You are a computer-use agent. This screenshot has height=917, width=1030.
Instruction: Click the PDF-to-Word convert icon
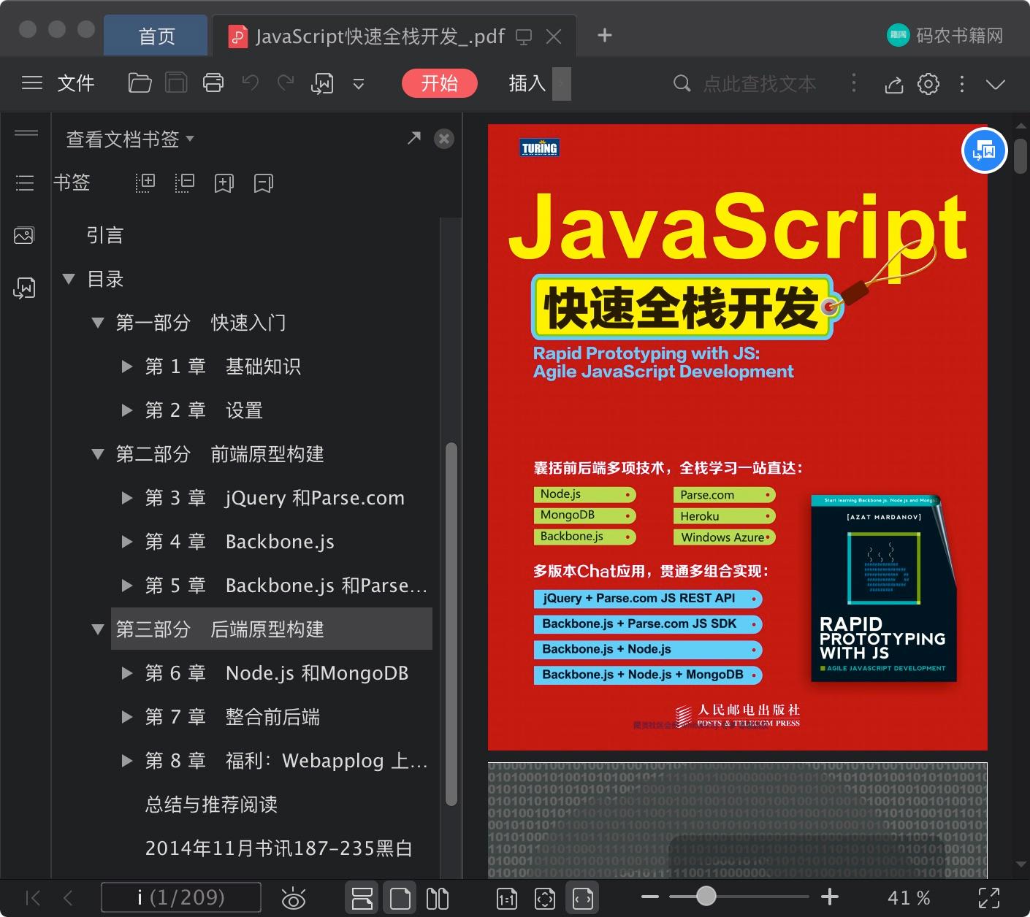322,83
